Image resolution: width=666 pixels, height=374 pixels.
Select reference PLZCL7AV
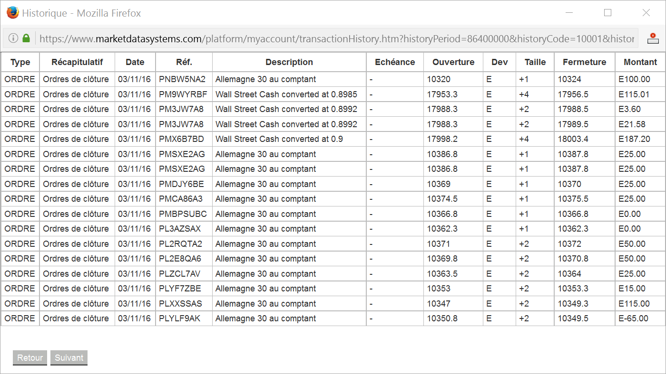[180, 274]
